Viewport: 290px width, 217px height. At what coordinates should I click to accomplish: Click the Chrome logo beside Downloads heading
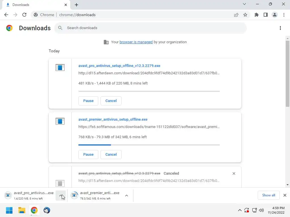coord(9,28)
